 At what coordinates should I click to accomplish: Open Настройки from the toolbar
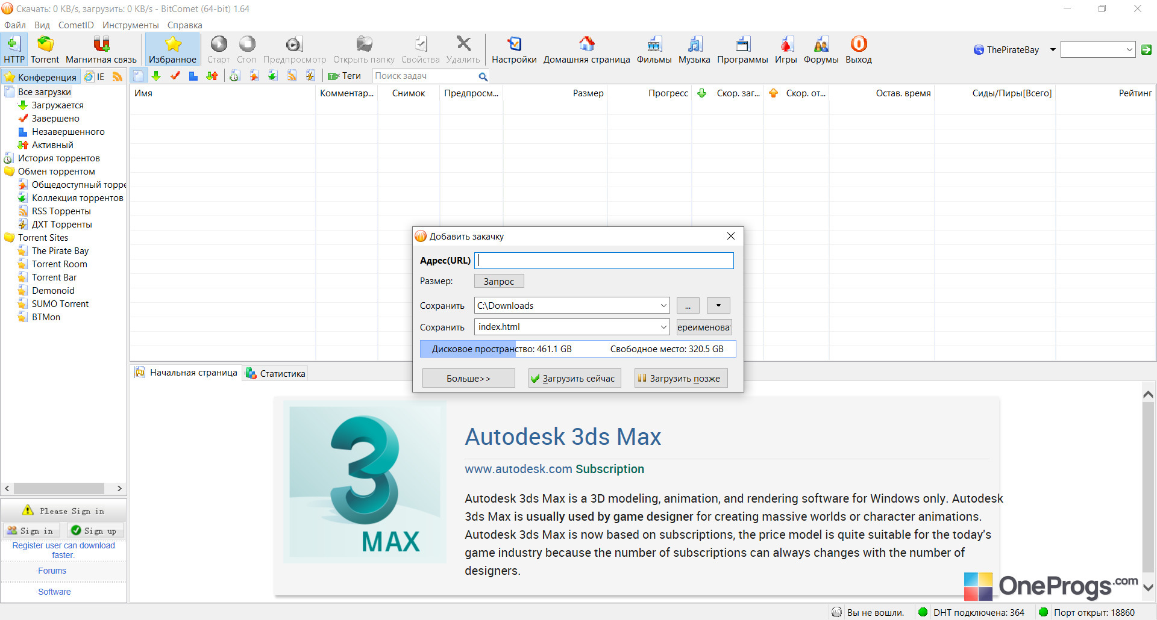click(514, 49)
